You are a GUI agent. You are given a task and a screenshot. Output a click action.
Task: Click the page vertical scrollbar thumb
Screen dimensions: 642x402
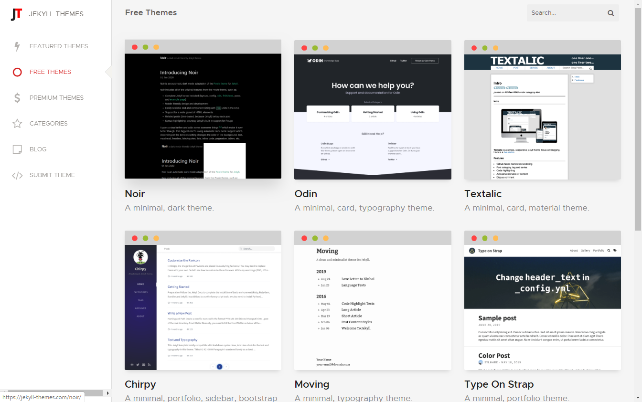point(638,118)
